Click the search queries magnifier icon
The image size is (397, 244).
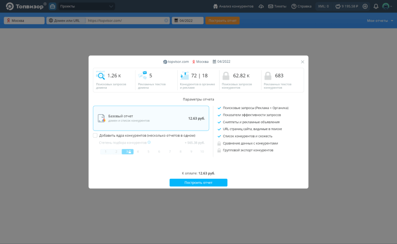click(101, 76)
